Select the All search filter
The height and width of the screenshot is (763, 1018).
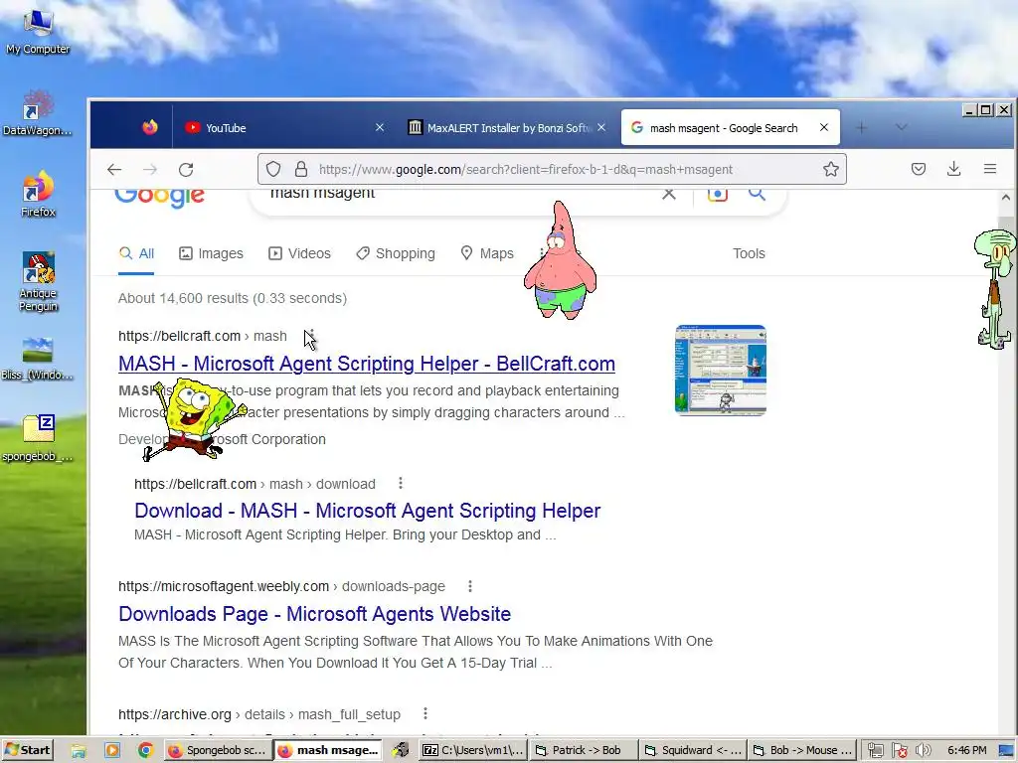(136, 253)
